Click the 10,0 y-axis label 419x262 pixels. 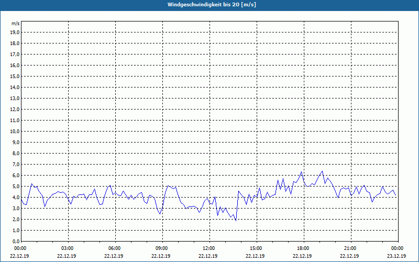(x=15, y=132)
